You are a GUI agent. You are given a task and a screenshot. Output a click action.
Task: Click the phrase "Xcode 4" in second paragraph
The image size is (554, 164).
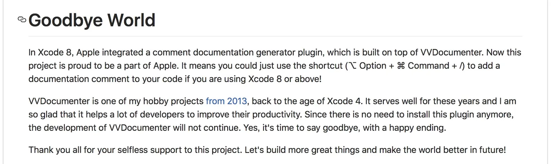tap(344, 101)
